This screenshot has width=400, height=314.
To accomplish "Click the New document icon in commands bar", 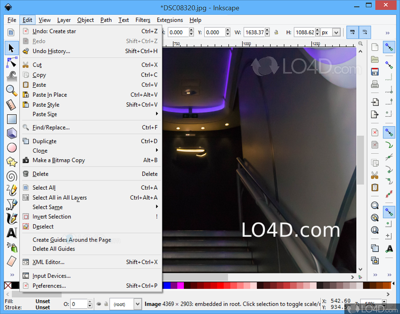I will point(375,47).
